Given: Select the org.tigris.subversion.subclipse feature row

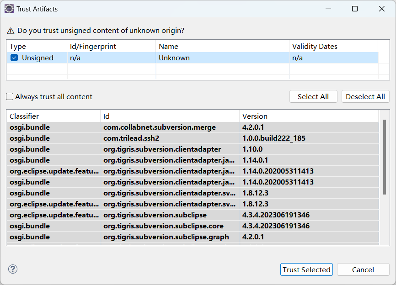Looking at the screenshot, I should tap(193, 215).
